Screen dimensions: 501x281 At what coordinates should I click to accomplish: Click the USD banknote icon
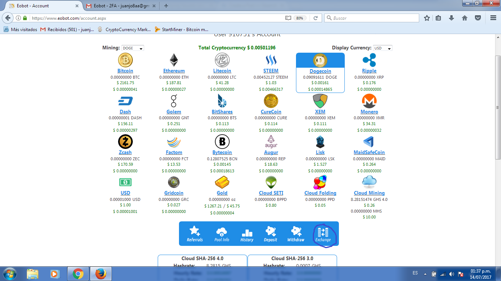(x=125, y=182)
